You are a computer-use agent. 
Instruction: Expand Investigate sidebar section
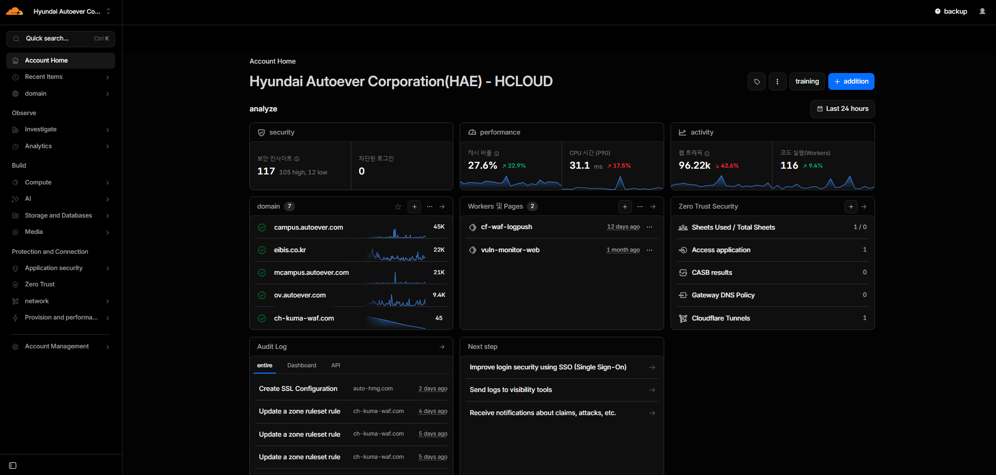pyautogui.click(x=60, y=130)
